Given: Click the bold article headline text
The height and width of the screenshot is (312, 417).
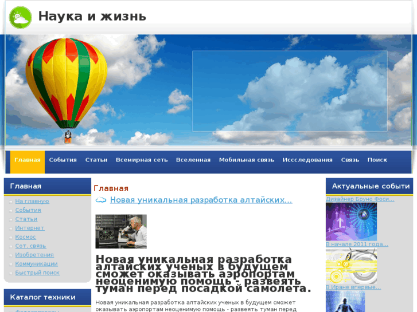Looking at the screenshot, I should click(x=203, y=274).
